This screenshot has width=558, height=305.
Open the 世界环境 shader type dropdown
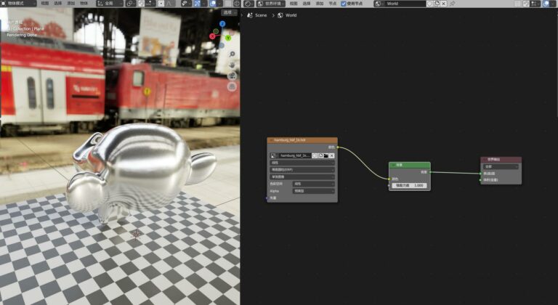tap(271, 4)
